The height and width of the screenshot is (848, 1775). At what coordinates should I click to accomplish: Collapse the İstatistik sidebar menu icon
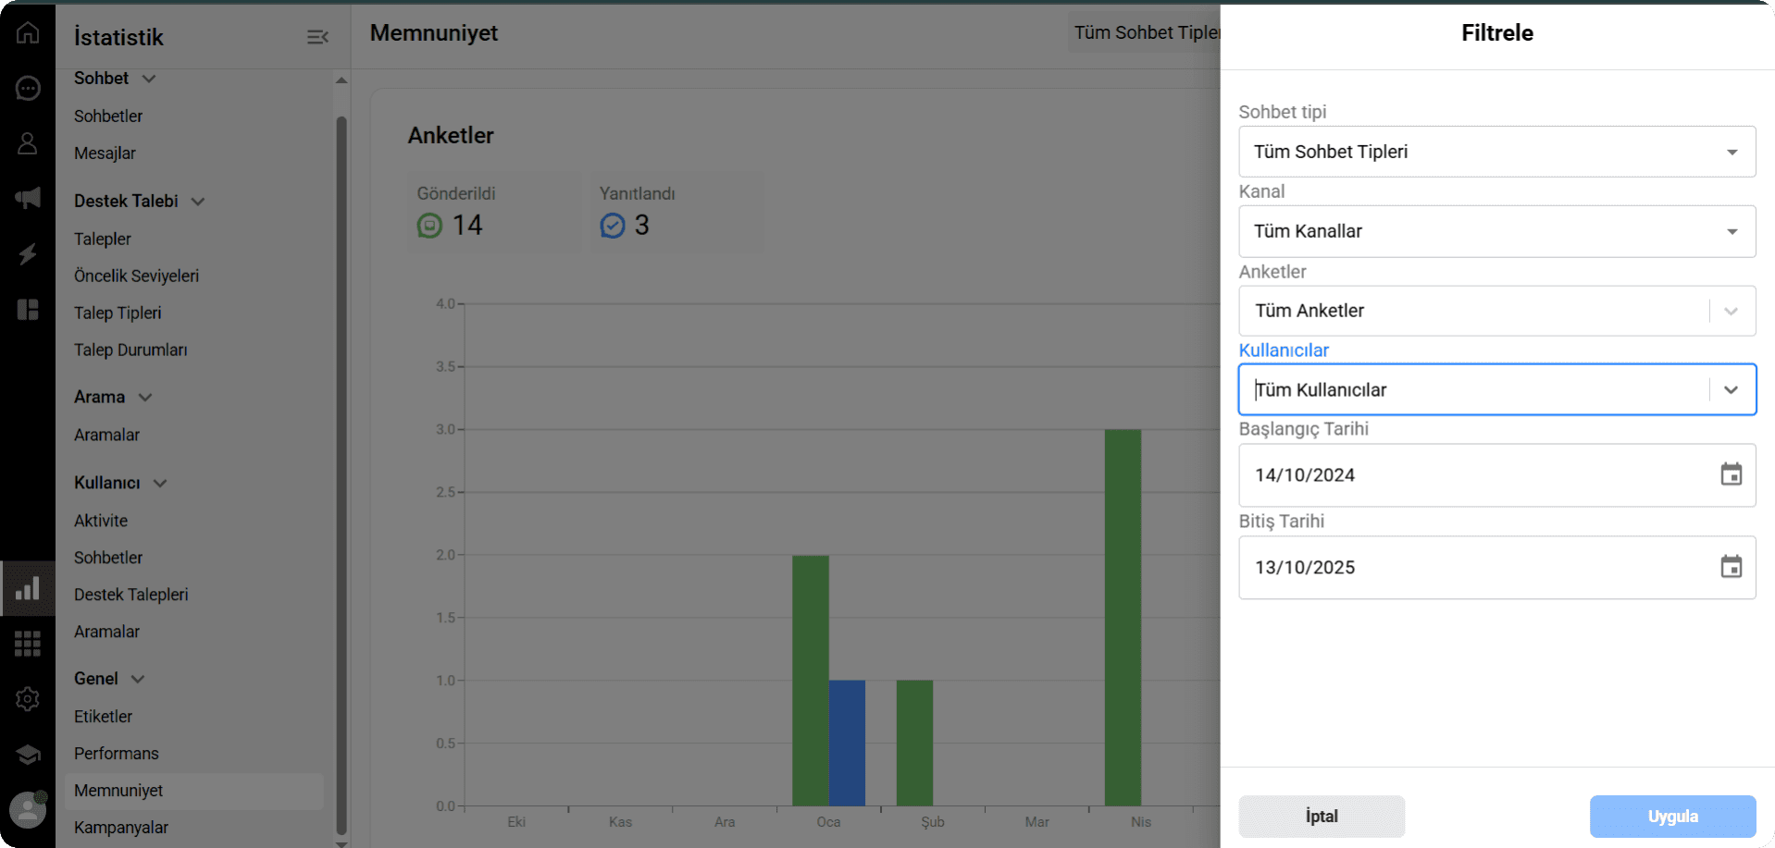pos(317,37)
